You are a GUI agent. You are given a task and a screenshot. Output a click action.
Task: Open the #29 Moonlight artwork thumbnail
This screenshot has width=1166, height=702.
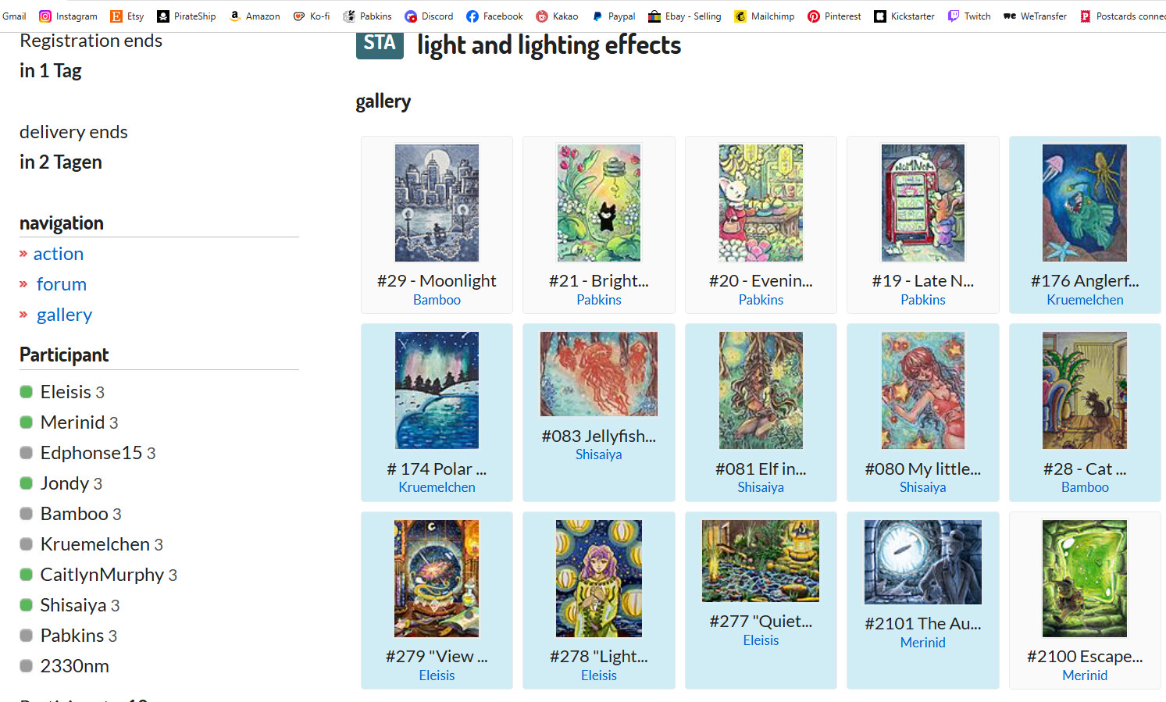437,203
